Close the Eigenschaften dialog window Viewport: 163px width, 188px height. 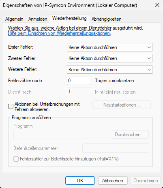pyautogui.click(x=157, y=5)
